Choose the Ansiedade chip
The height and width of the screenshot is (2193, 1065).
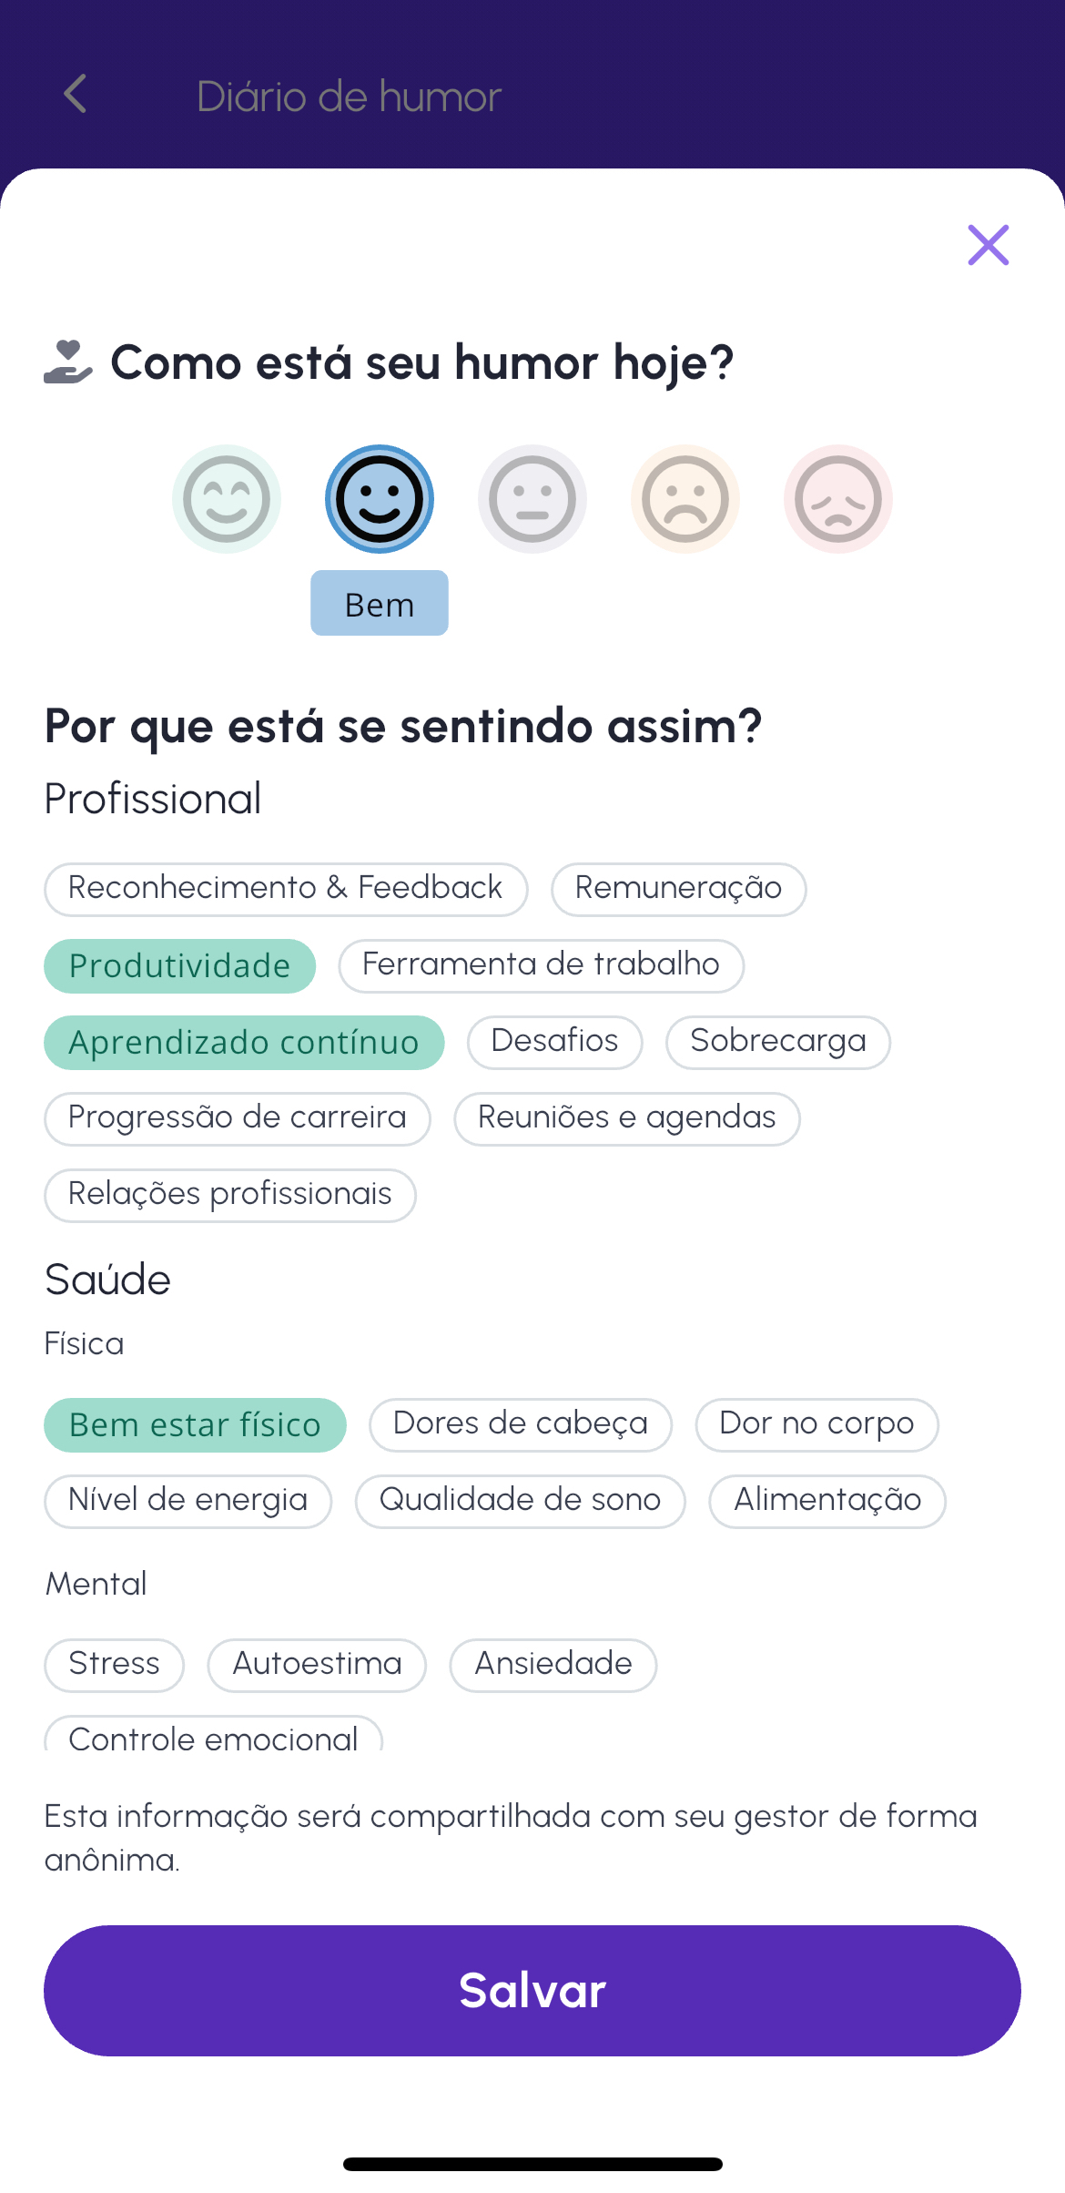pyautogui.click(x=553, y=1665)
